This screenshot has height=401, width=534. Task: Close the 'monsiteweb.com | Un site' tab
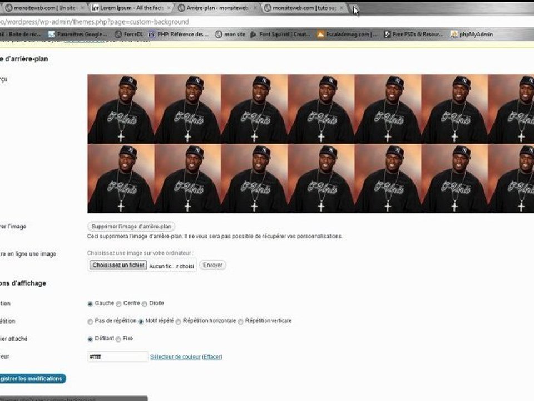coord(82,8)
